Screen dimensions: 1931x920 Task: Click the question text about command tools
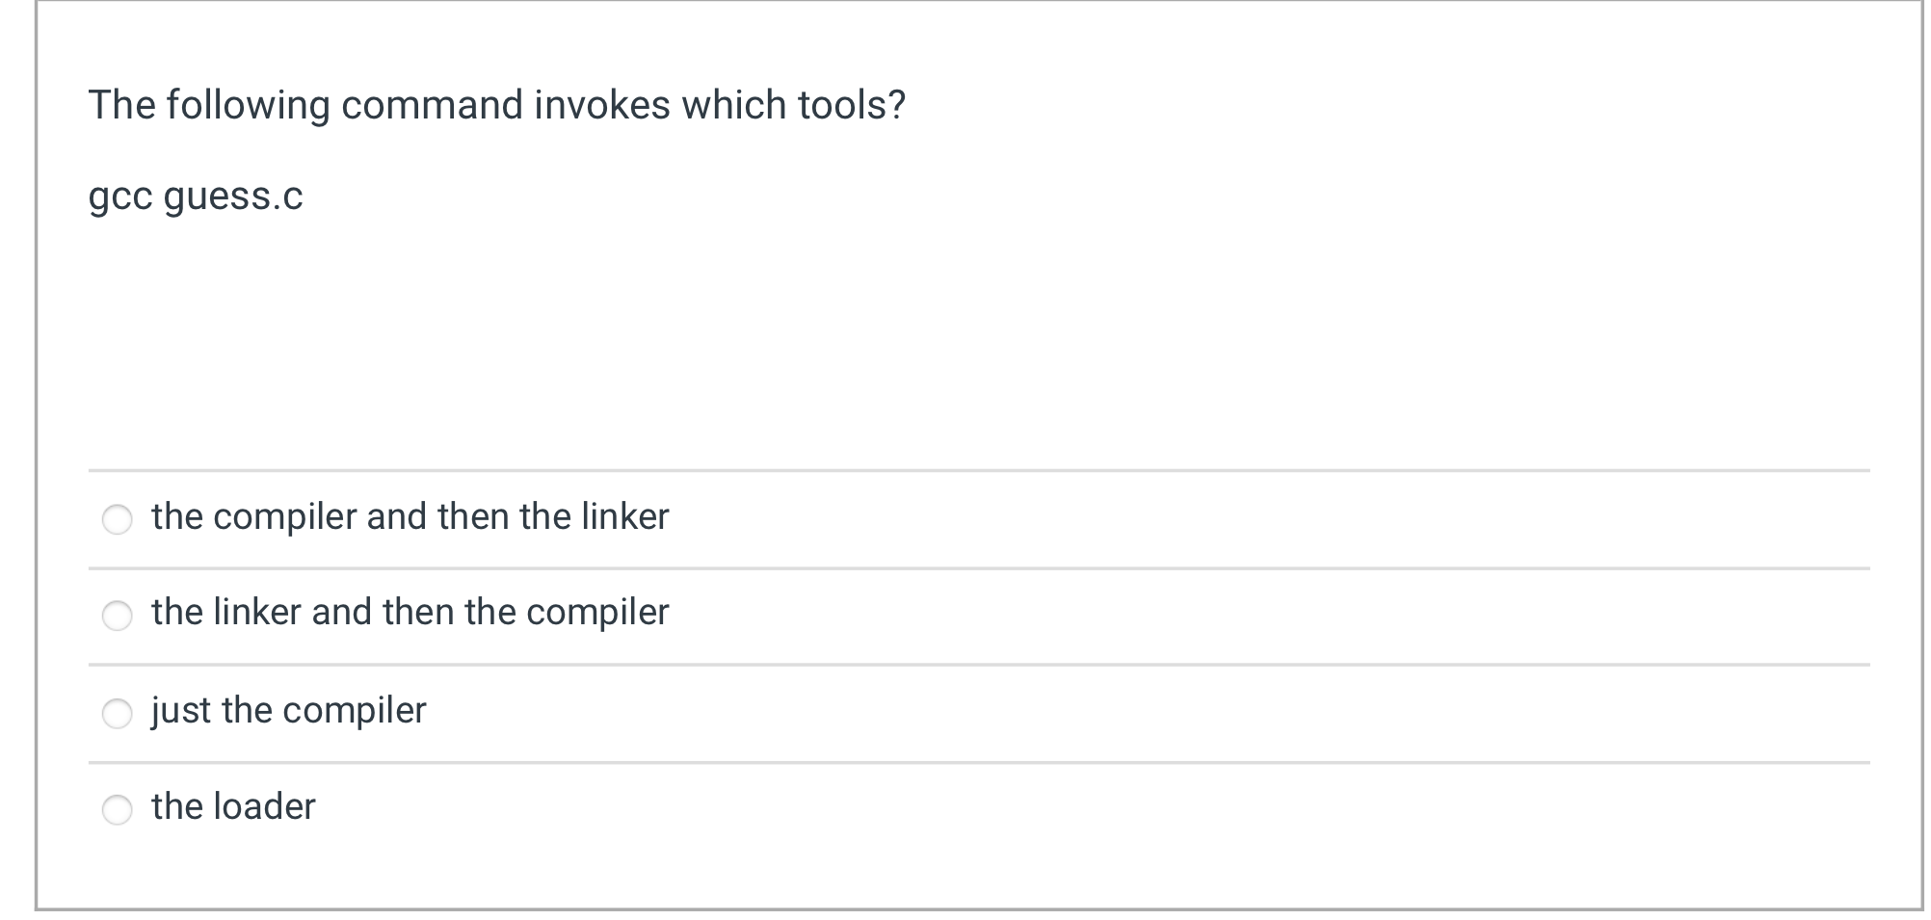[497, 105]
